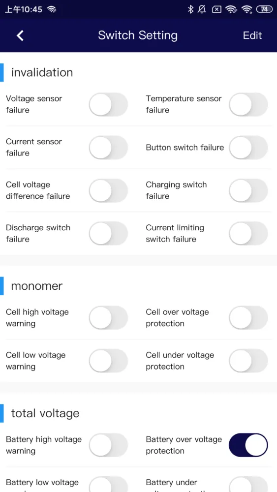The image size is (277, 492).
Task: Toggle Cell low voltage warning
Action: tap(109, 361)
